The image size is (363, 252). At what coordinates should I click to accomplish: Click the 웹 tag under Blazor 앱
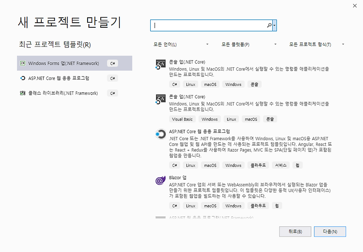[x=277, y=206]
